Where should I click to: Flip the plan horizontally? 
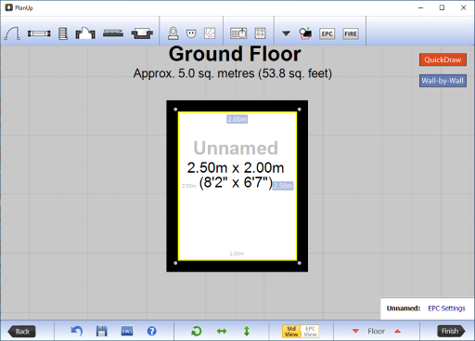[x=222, y=331]
